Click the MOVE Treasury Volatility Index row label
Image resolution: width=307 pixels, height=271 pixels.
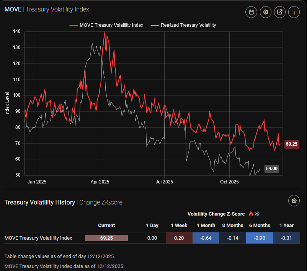pos(38,238)
